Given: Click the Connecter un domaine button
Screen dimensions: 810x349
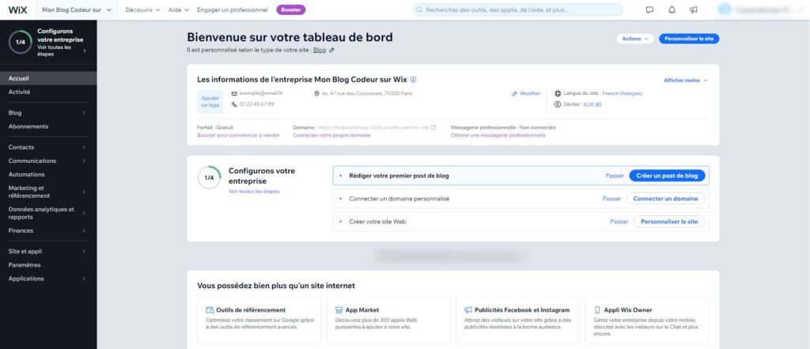Looking at the screenshot, I should click(x=665, y=199).
